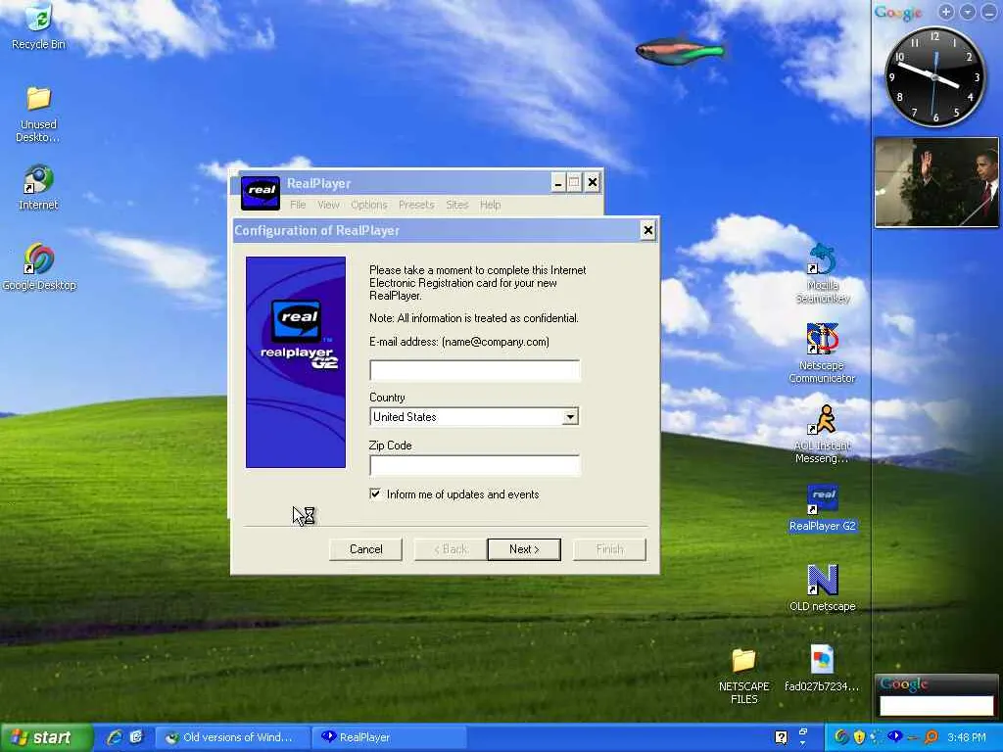Click the help question mark icon in taskbar
The height and width of the screenshot is (752, 1003).
pyautogui.click(x=781, y=737)
